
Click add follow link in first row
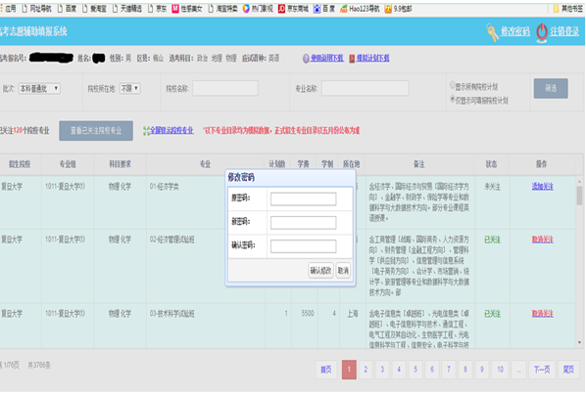542,187
